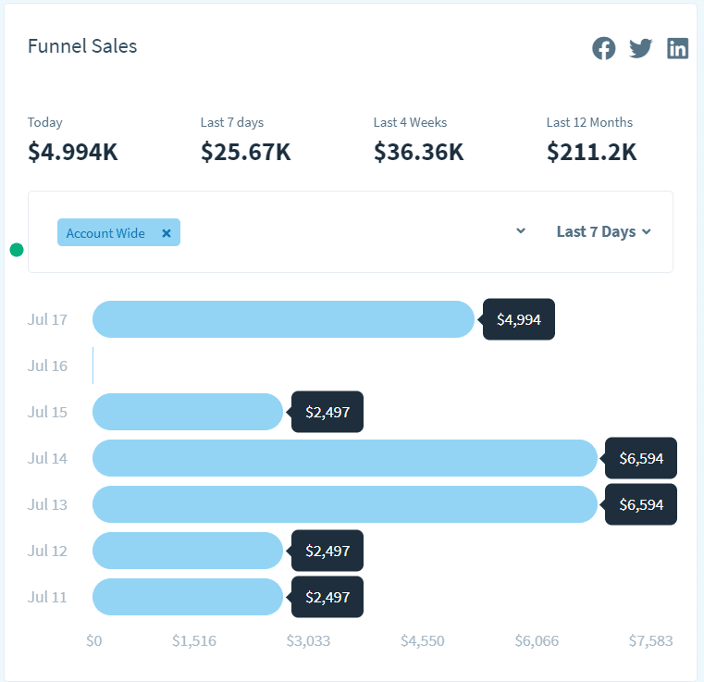The width and height of the screenshot is (704, 682).
Task: Click the Last 4 Weeks $36.36K stat
Action: 418,152
